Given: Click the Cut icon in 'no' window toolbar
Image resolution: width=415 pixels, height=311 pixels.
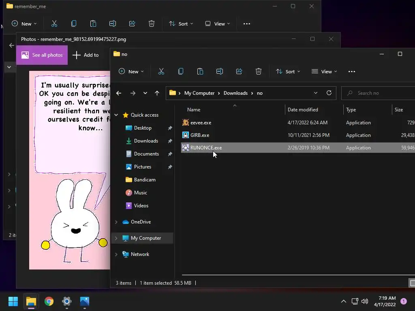Looking at the screenshot, I should coord(161,72).
